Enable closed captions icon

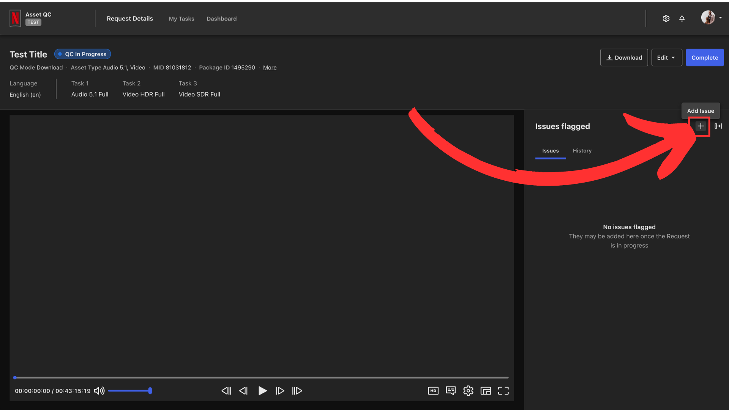450,391
